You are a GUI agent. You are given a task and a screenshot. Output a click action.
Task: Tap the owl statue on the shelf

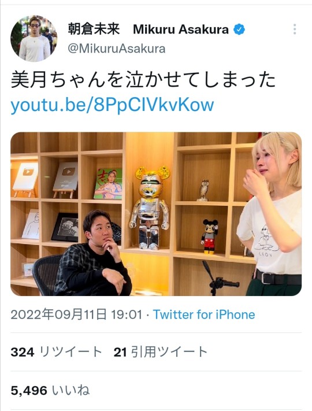pos(203,190)
